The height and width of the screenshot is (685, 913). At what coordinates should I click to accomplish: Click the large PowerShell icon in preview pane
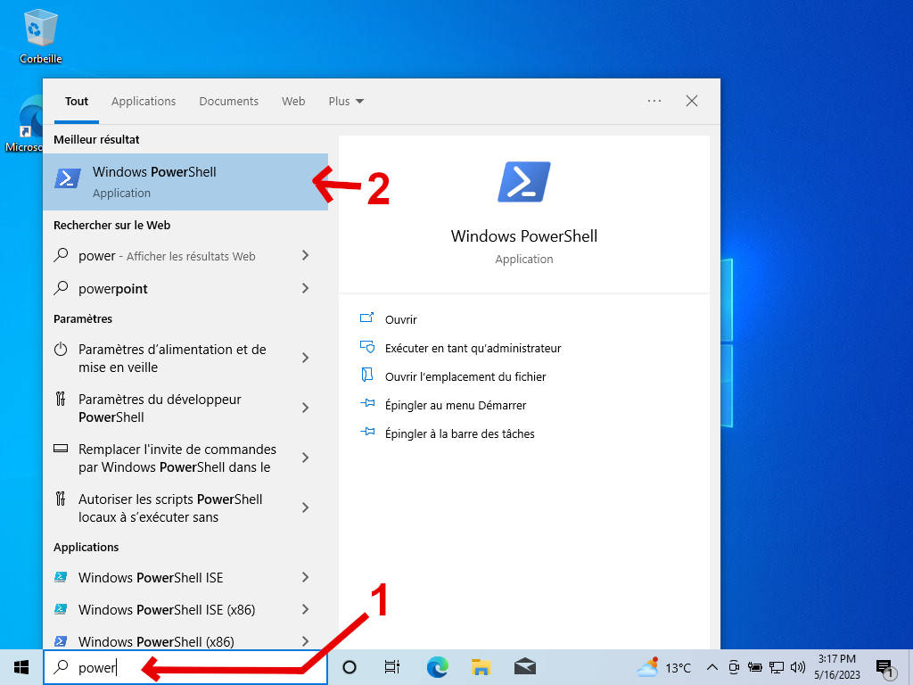(x=524, y=182)
